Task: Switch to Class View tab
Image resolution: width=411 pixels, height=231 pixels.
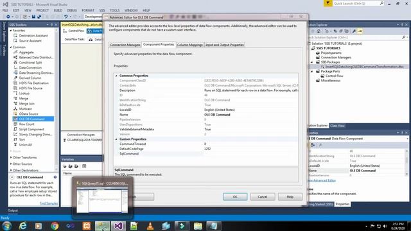Action: [x=337, y=126]
